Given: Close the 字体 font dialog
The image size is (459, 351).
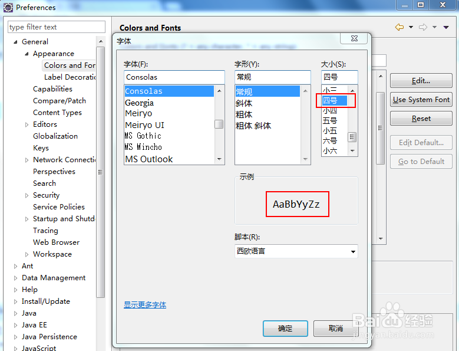Looking at the screenshot, I should click(354, 38).
